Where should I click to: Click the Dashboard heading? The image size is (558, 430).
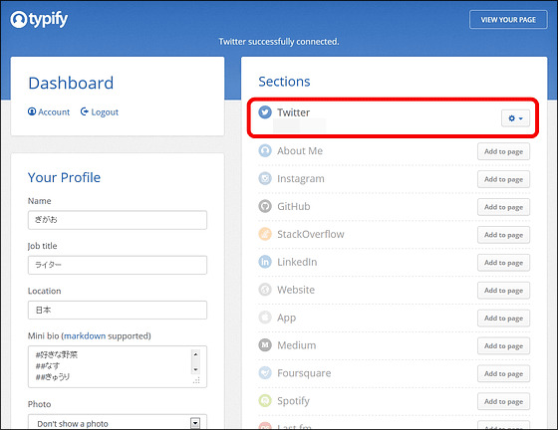tap(71, 83)
